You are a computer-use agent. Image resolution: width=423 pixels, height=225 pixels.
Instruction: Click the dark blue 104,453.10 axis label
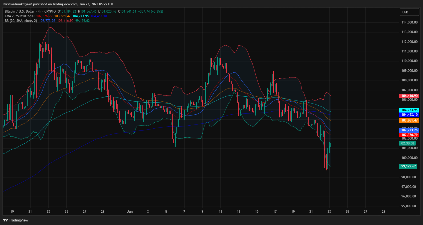409,115
